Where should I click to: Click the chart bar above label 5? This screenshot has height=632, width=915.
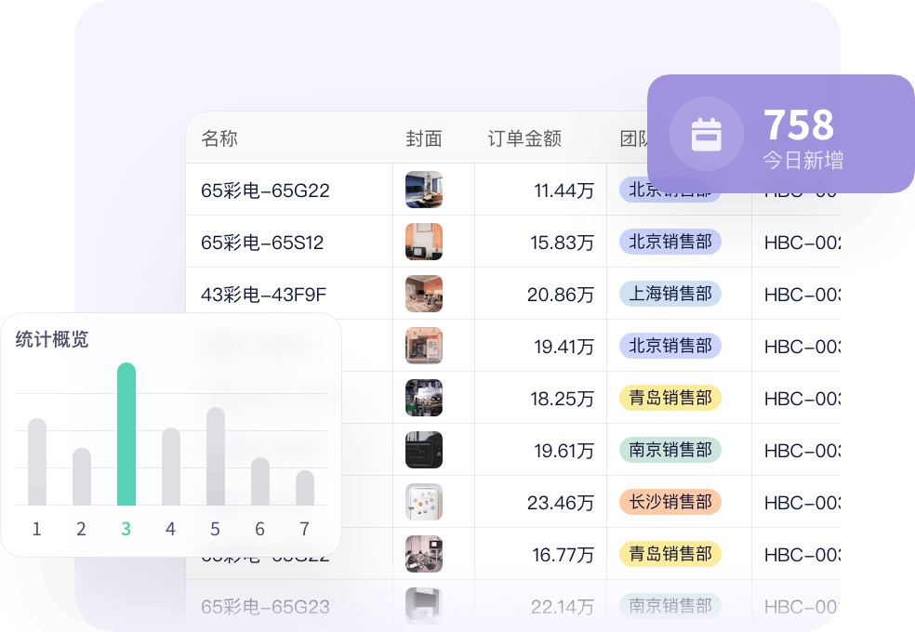coord(216,455)
